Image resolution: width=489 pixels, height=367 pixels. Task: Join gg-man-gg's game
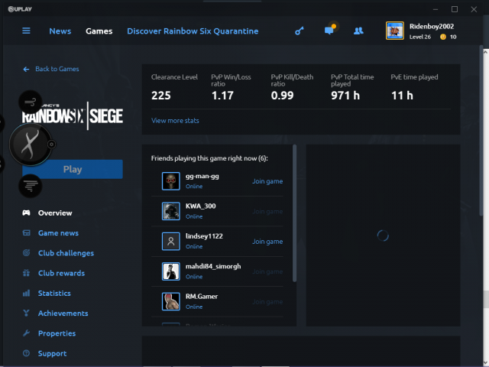click(x=267, y=181)
